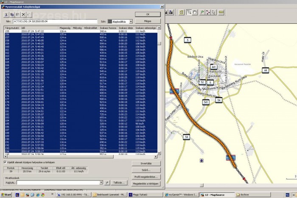Click the 'Megjelenítés a térképen' button

click(x=147, y=183)
